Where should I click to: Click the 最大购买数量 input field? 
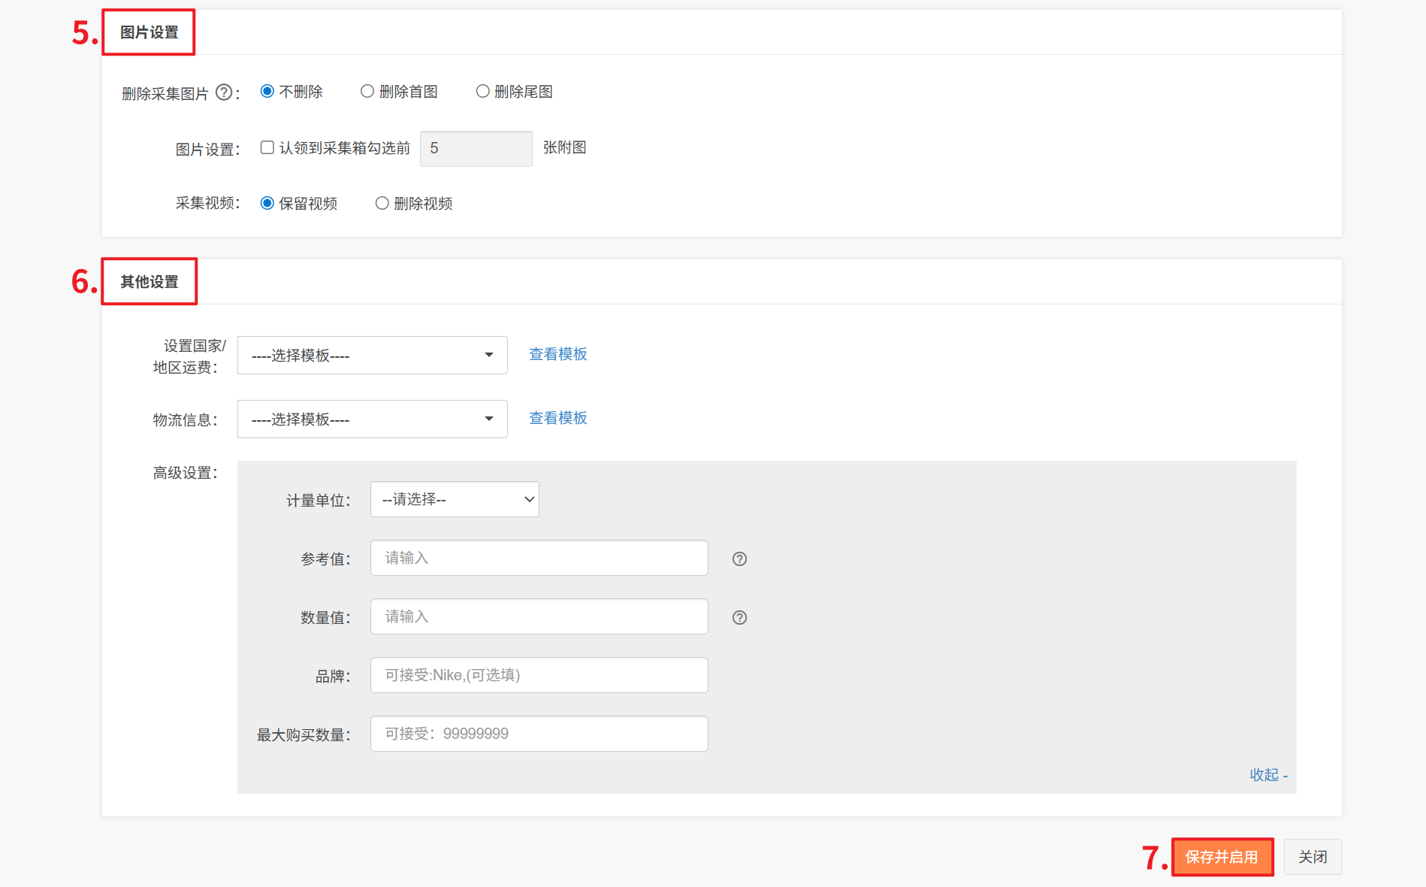pos(539,734)
